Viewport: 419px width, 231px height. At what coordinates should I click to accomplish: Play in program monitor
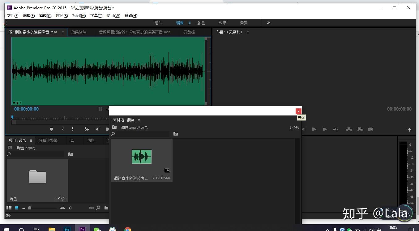(314, 129)
